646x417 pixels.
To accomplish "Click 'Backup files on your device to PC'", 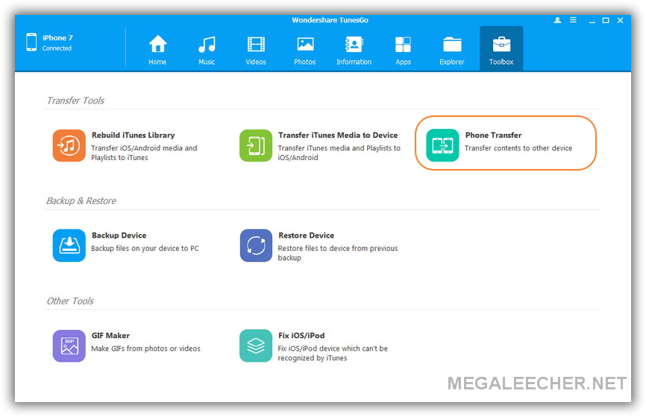I will pyautogui.click(x=145, y=249).
